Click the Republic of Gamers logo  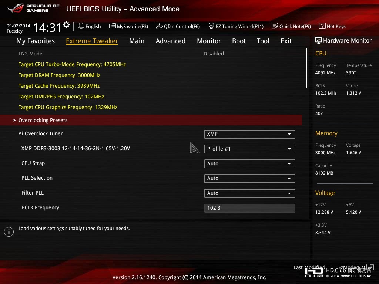(34, 8)
